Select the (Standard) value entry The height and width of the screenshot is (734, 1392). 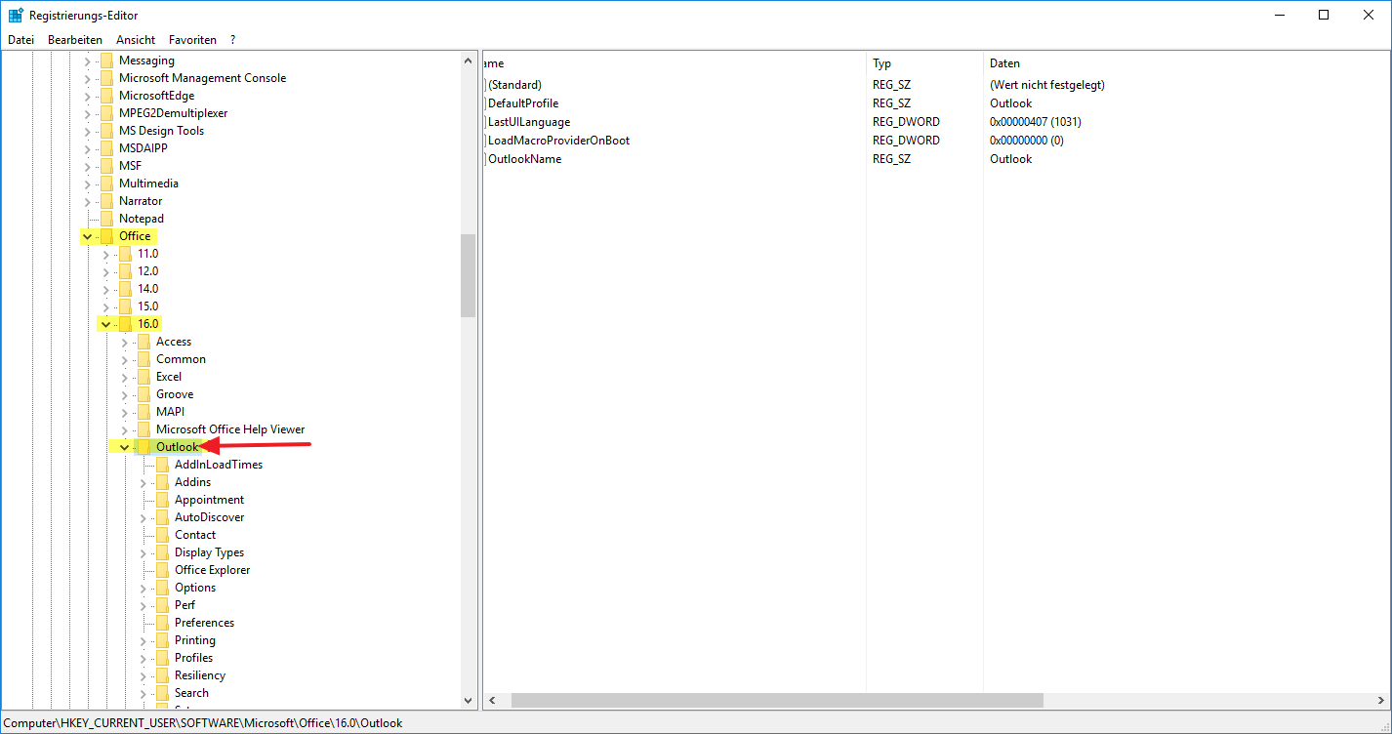[x=514, y=85]
